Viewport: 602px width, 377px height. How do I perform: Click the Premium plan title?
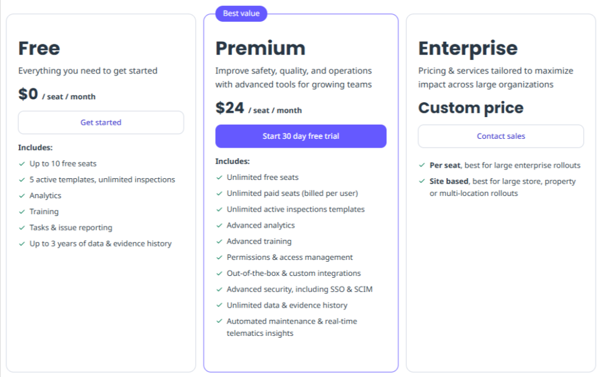[x=260, y=48]
